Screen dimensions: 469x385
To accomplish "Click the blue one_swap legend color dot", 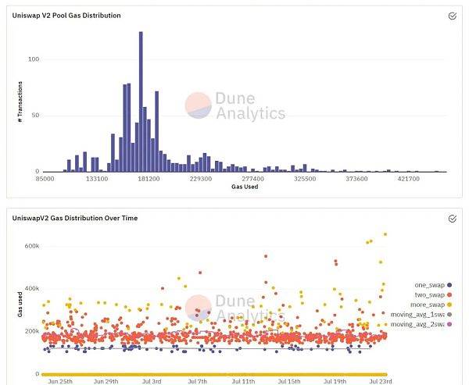I will coord(449,285).
